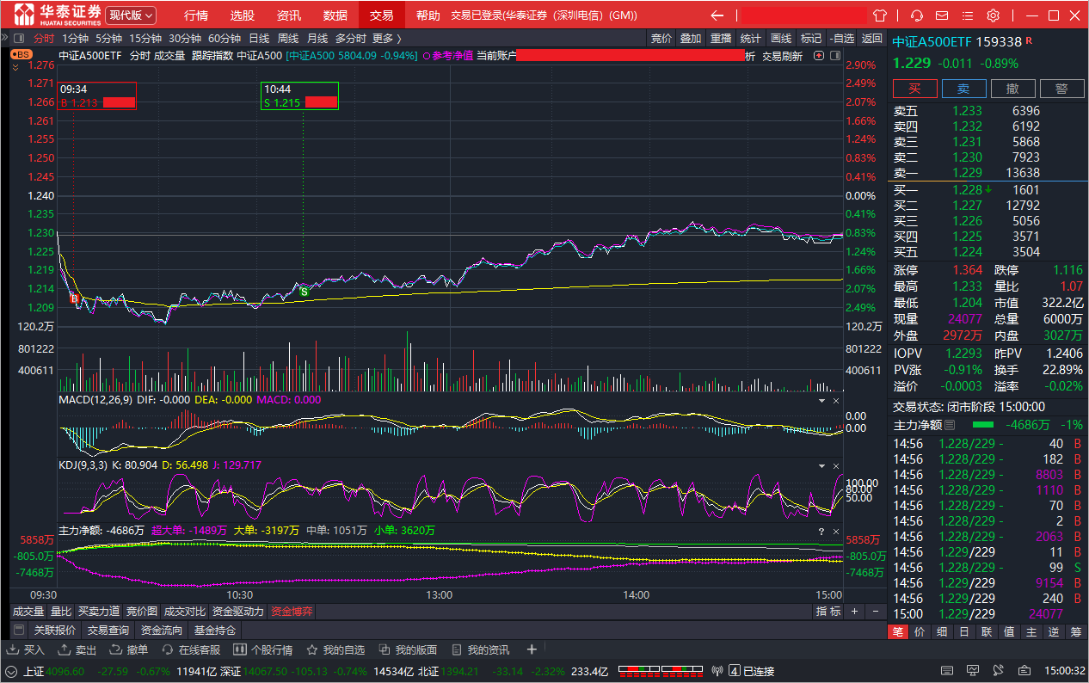Expand the 更多 timeframe options

(x=386, y=38)
